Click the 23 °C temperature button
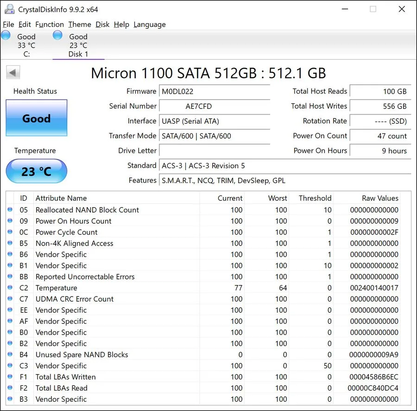 tap(37, 171)
